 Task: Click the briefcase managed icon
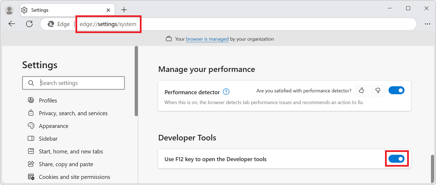pyautogui.click(x=169, y=39)
